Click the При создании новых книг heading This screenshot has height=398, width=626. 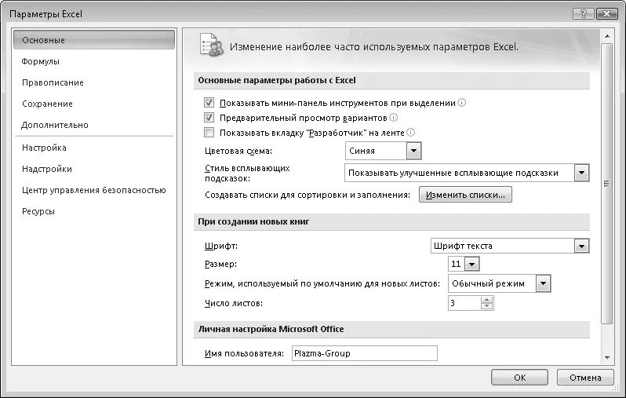click(x=253, y=222)
